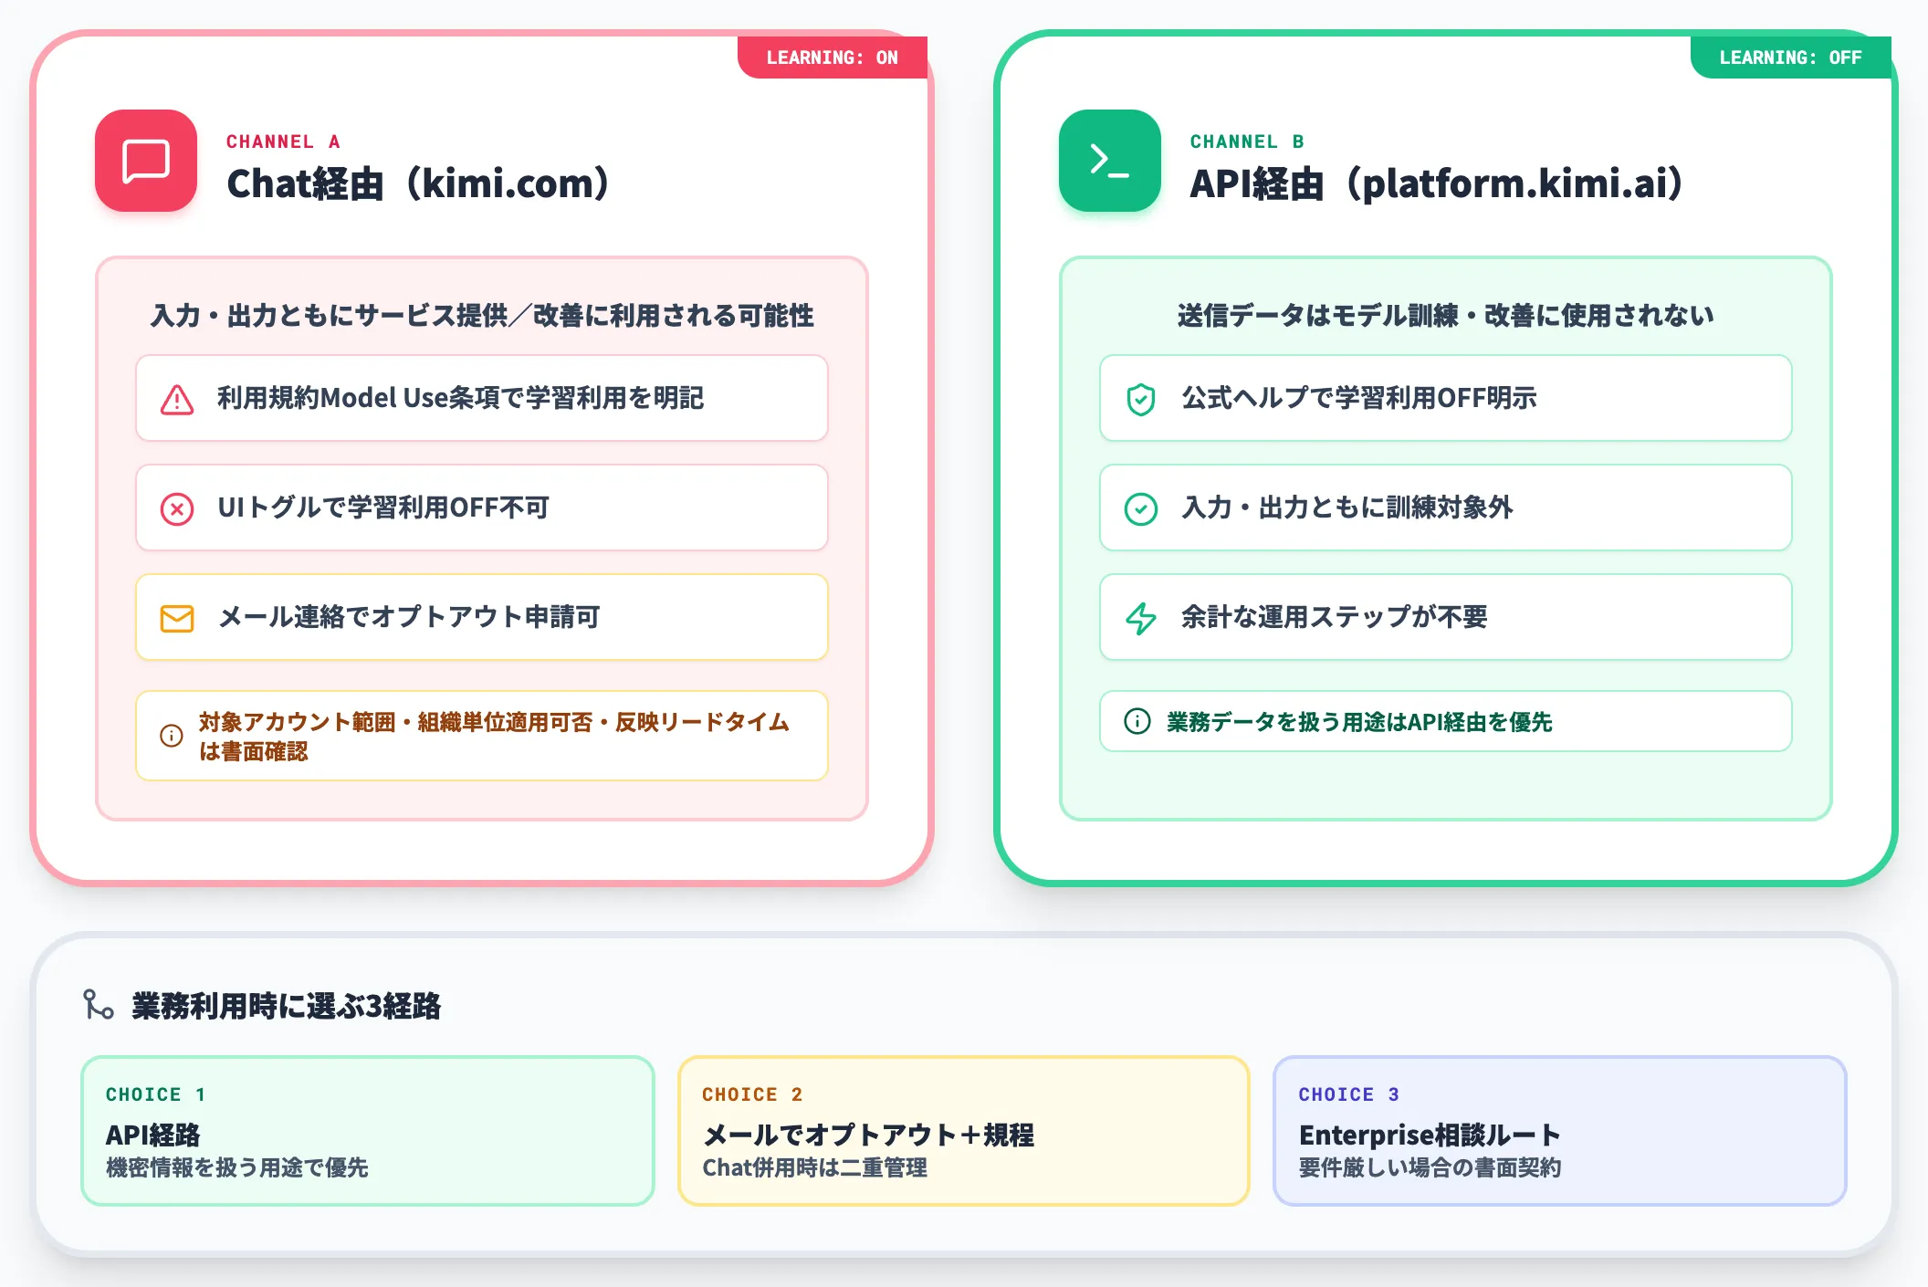Select the CHOICE 2 メールでオプトアウト＋規程 card
The width and height of the screenshot is (1928, 1287).
coord(964,1131)
